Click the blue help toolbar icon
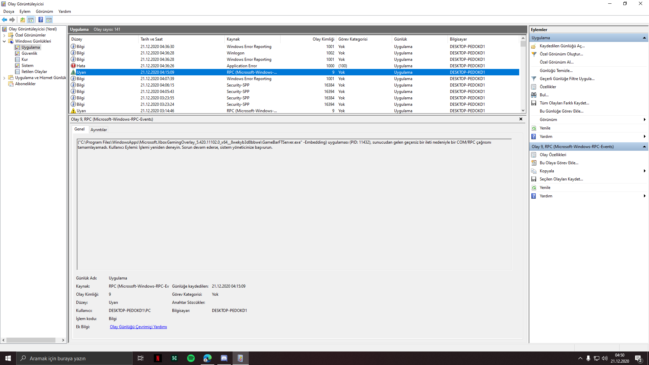This screenshot has height=365, width=649. pos(41,20)
